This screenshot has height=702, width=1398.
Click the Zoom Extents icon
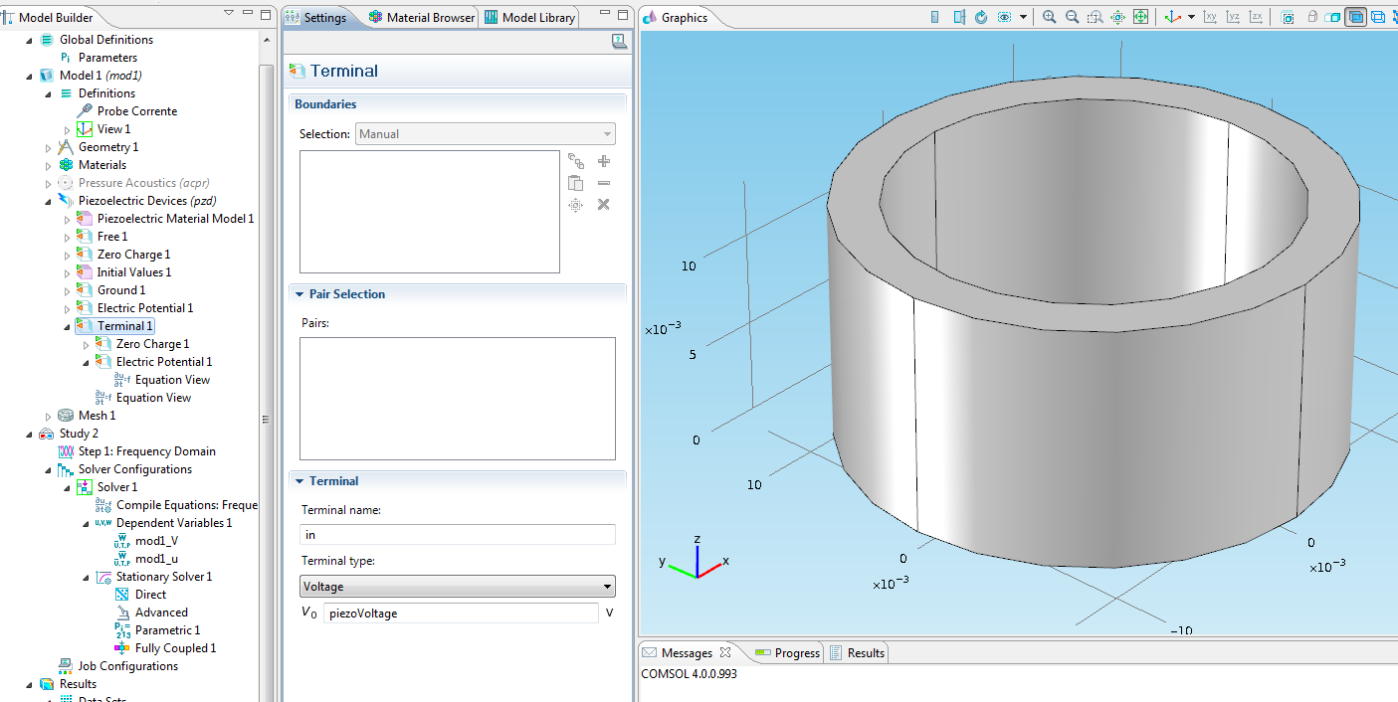coord(1140,17)
